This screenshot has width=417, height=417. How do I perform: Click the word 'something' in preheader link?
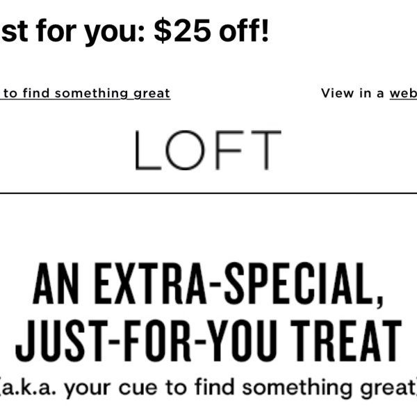(x=92, y=94)
